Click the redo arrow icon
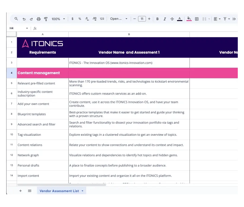The height and width of the screenshot is (207, 244). pyautogui.click(x=31, y=19)
